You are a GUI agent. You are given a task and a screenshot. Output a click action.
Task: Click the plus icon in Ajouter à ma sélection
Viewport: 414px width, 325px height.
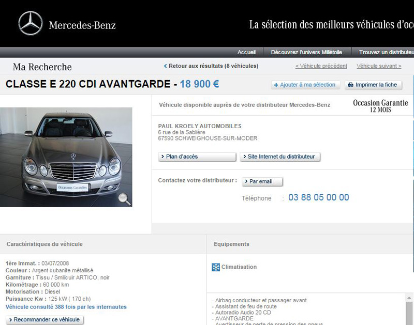click(276, 85)
